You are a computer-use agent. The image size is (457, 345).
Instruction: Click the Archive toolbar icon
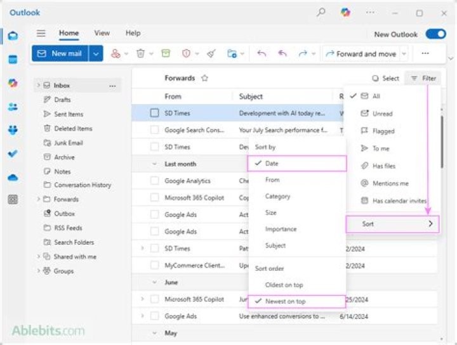[x=166, y=53]
